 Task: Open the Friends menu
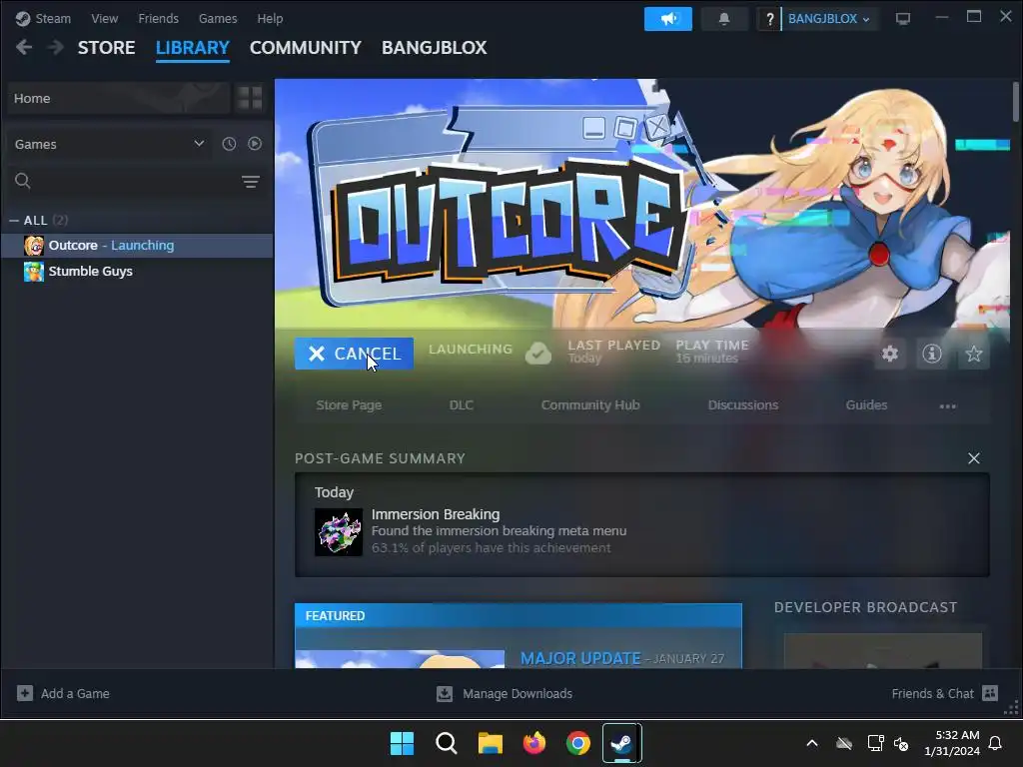coord(158,19)
